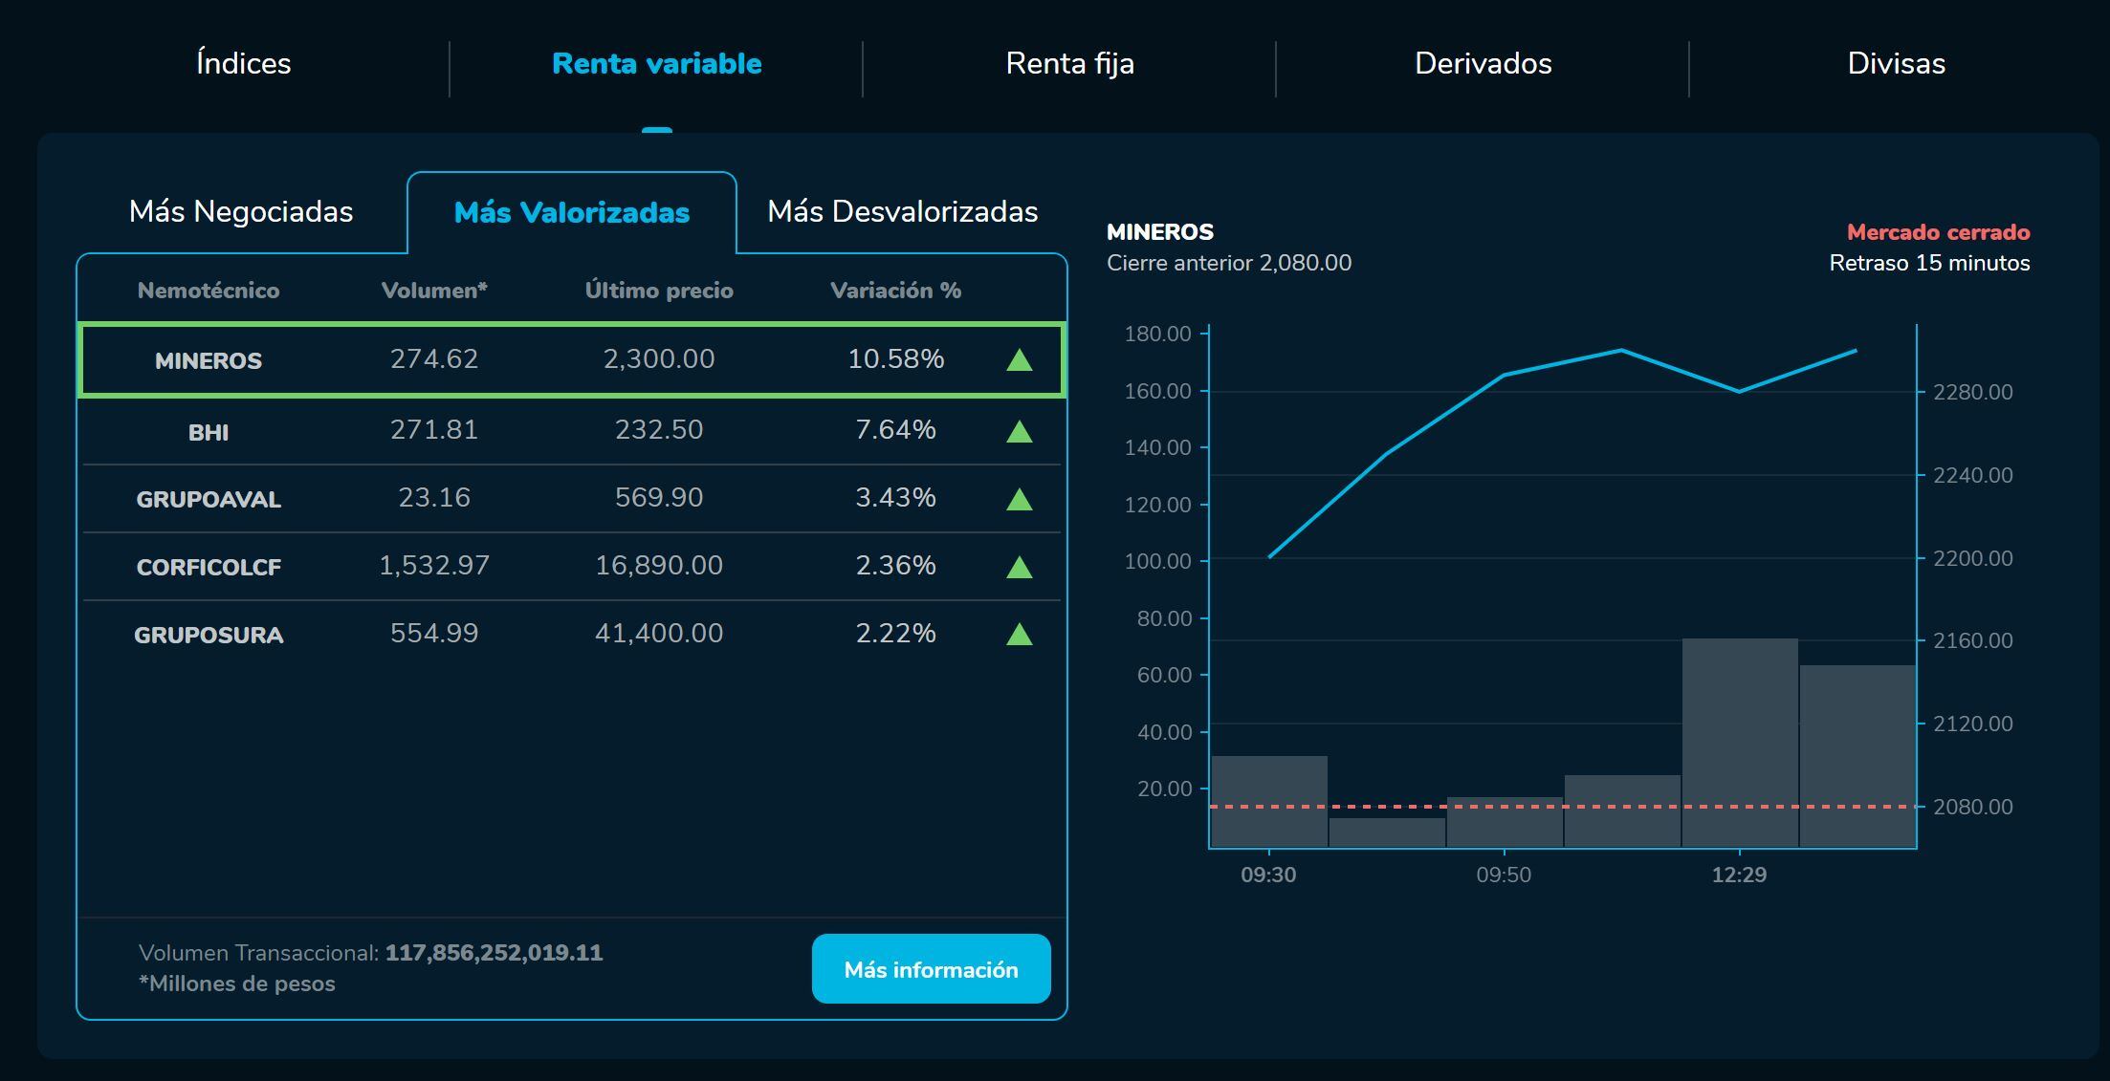The height and width of the screenshot is (1081, 2110).
Task: Open the Renta fija section
Action: tap(1069, 63)
